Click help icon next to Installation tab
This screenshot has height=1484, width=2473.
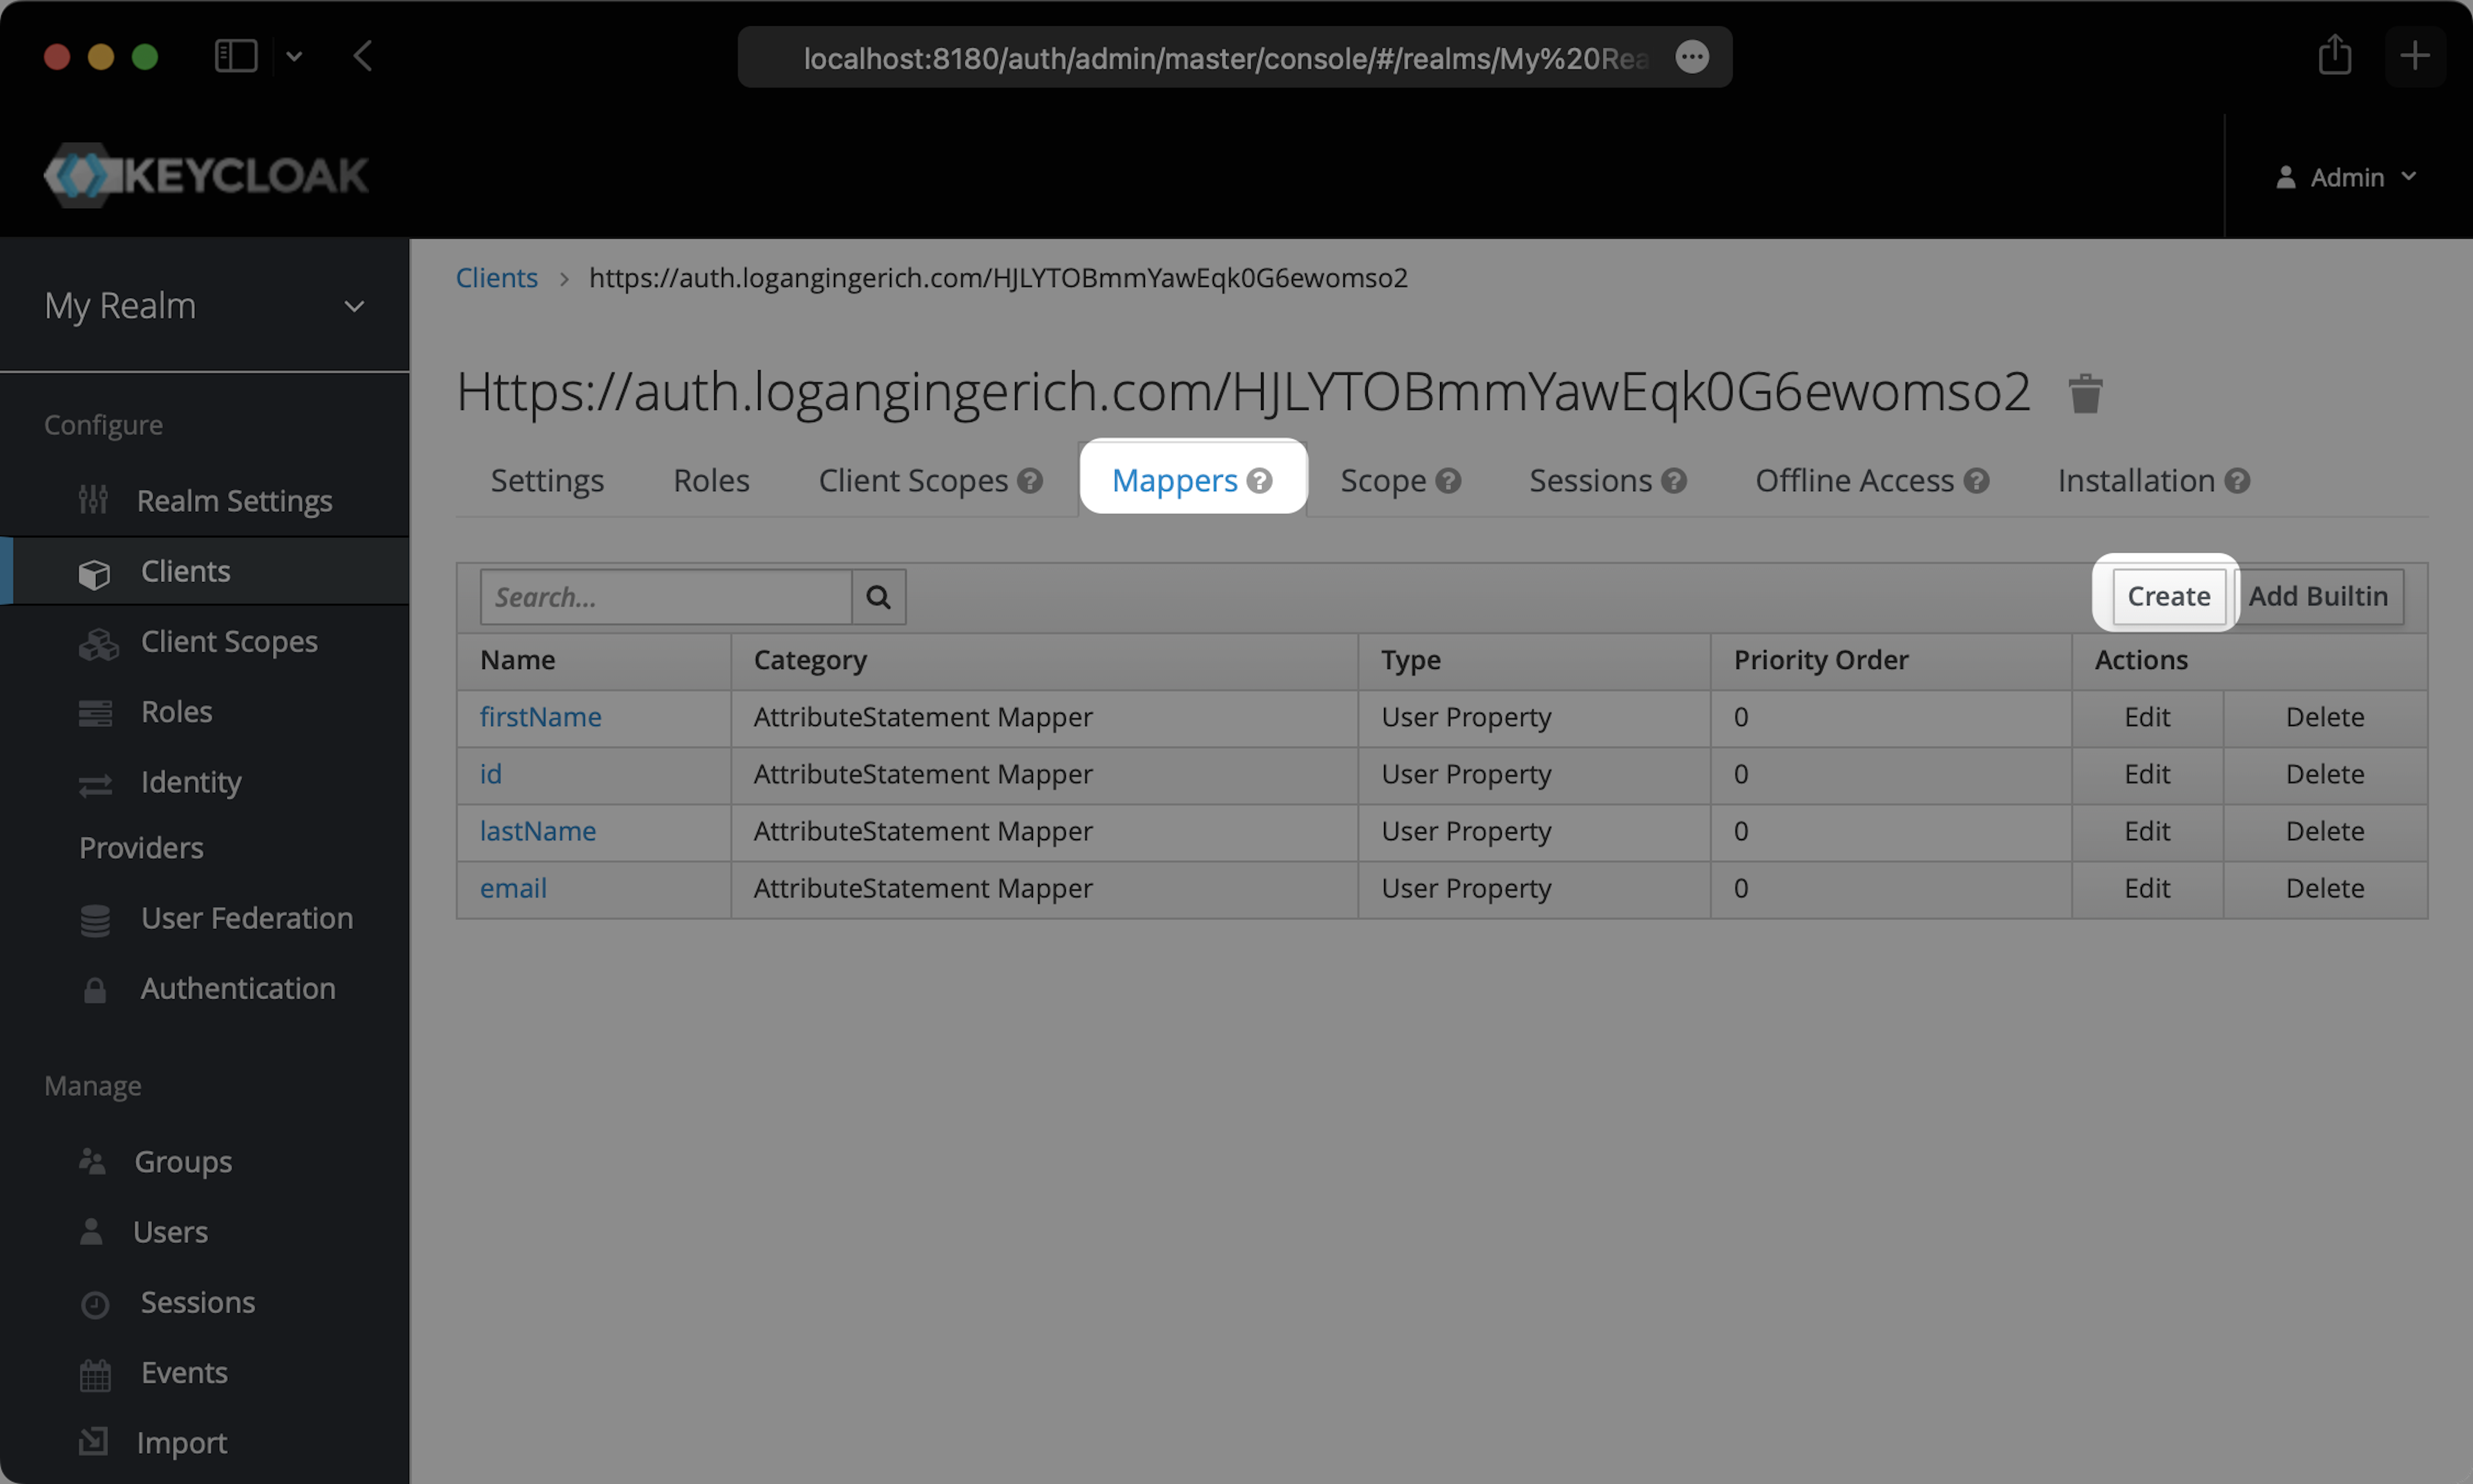(2238, 481)
